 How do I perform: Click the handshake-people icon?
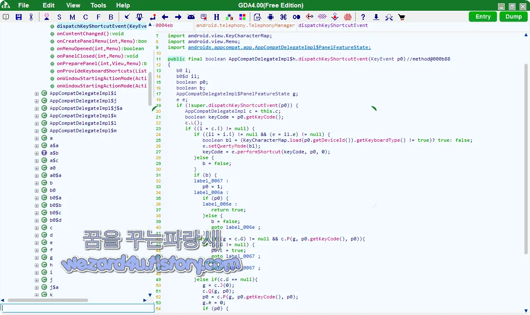389,17
